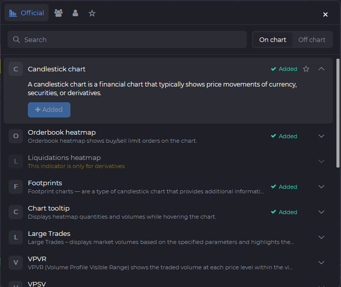Select the VPSV title
This screenshot has height=287, width=341.
[x=37, y=284]
